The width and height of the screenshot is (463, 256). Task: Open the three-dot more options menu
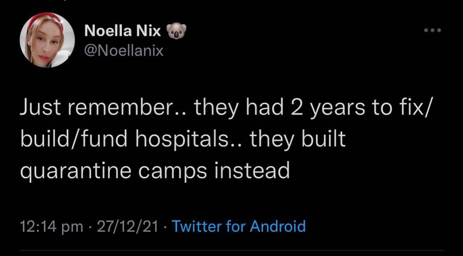433,31
